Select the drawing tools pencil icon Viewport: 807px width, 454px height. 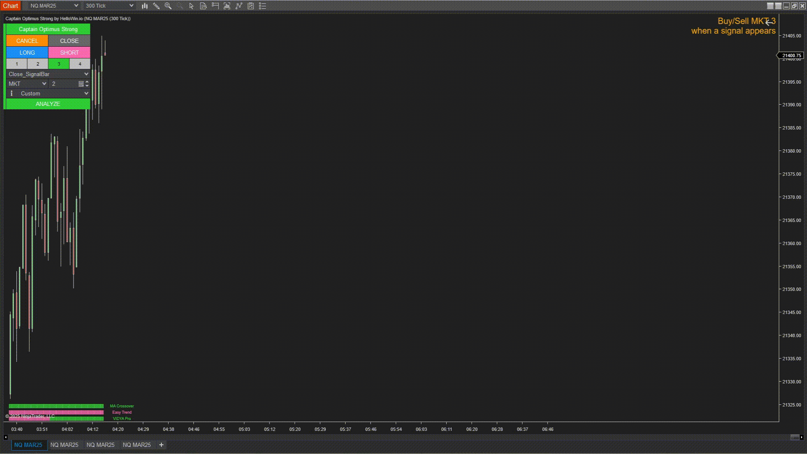click(x=156, y=6)
